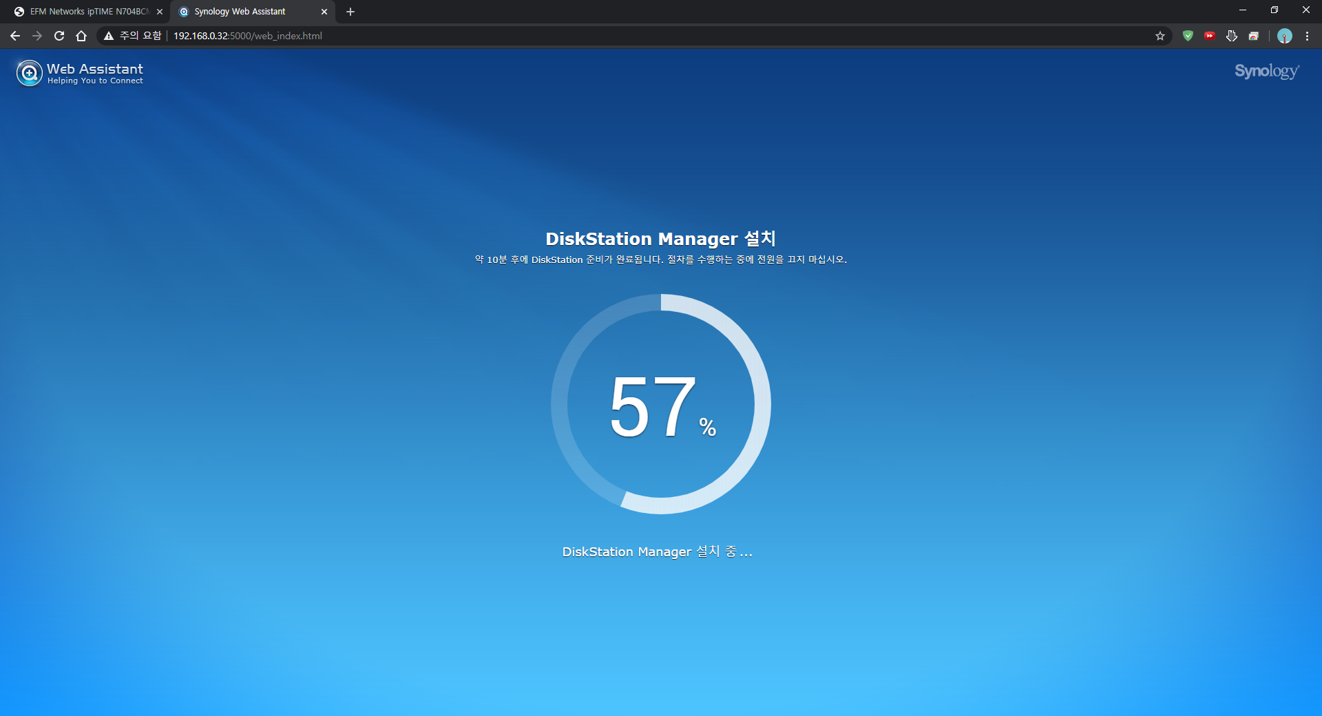Click the Synology brand logo
The height and width of the screenshot is (716, 1322).
(1267, 72)
